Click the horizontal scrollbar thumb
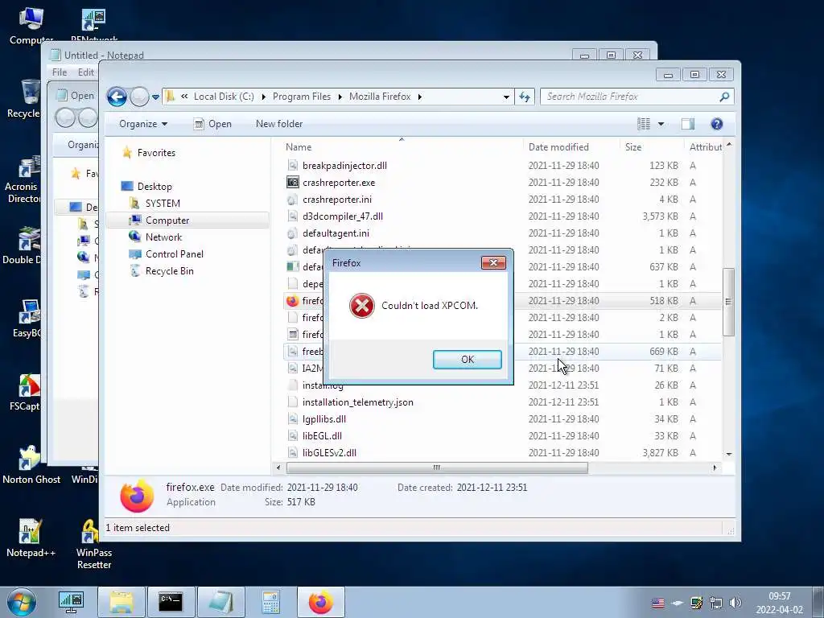824x618 pixels. click(x=437, y=468)
